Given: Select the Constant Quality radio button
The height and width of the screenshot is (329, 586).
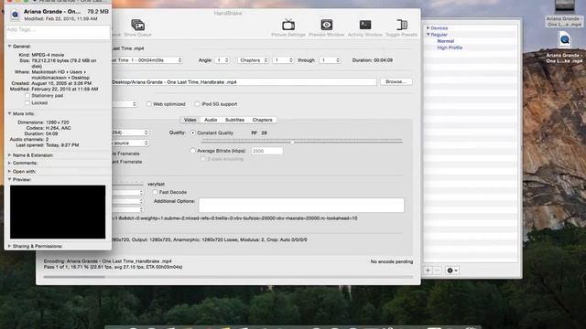Looking at the screenshot, I should (193, 133).
